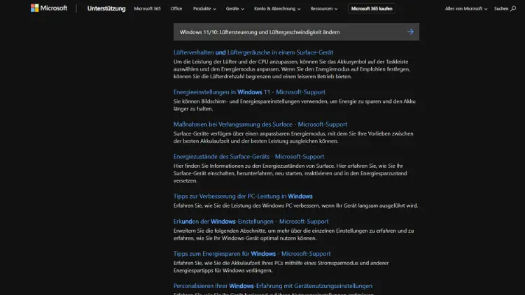Open Microsoft 365 nav item

tap(147, 8)
